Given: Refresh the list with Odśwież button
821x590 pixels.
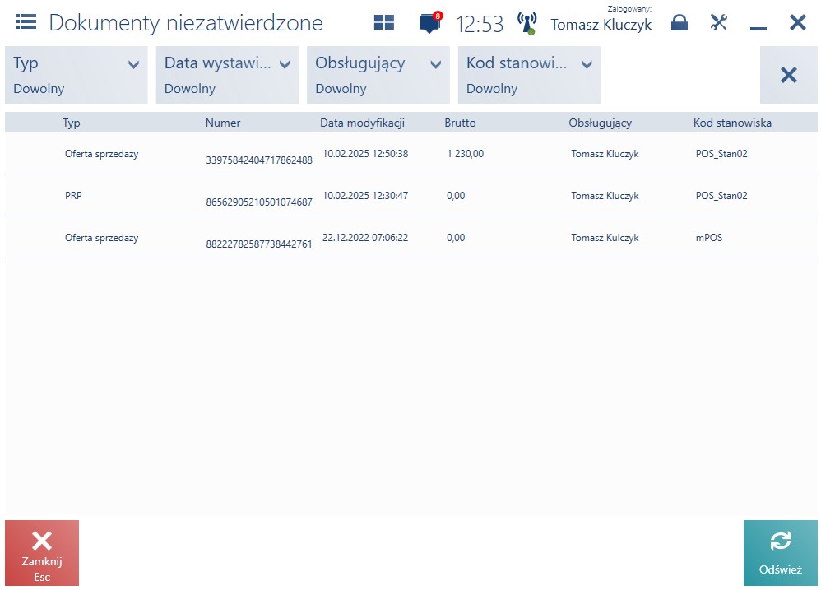Looking at the screenshot, I should [x=780, y=553].
